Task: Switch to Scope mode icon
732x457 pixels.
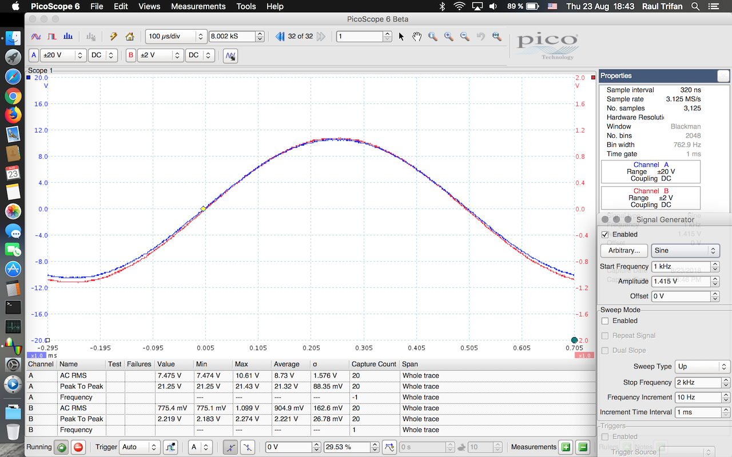Action: [x=35, y=37]
